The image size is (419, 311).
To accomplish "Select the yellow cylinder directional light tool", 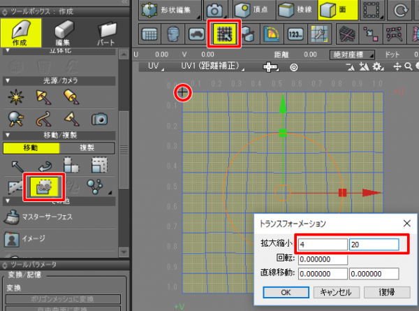I will [x=71, y=96].
